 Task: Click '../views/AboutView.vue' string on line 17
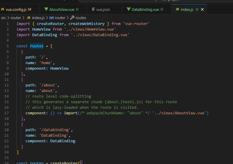pyautogui.click(x=179, y=113)
